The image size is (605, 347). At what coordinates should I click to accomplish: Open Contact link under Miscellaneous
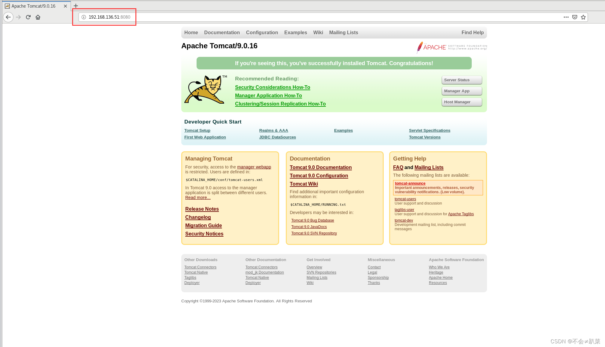pyautogui.click(x=374, y=267)
